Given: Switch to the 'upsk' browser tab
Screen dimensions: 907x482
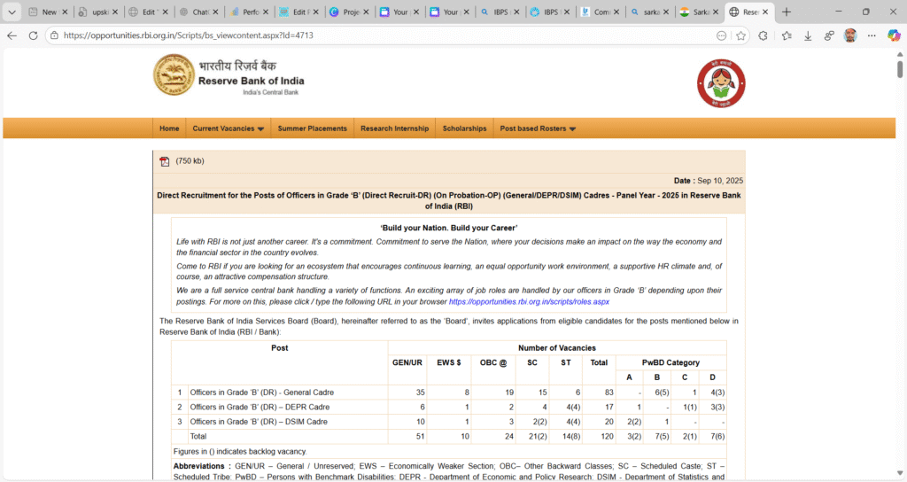Looking at the screenshot, I should tap(92, 12).
